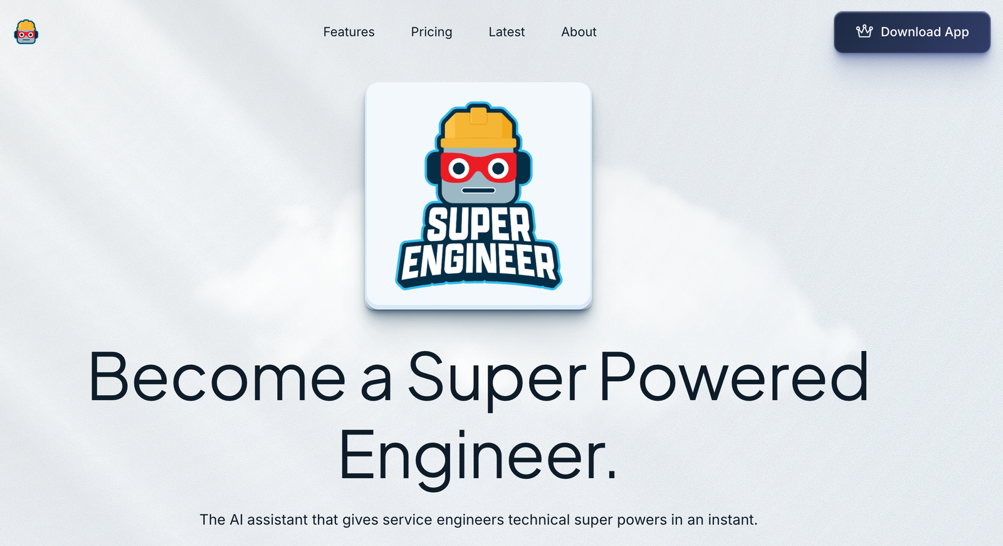The image size is (1003, 546).
Task: Go to the Pricing page
Action: pyautogui.click(x=431, y=32)
